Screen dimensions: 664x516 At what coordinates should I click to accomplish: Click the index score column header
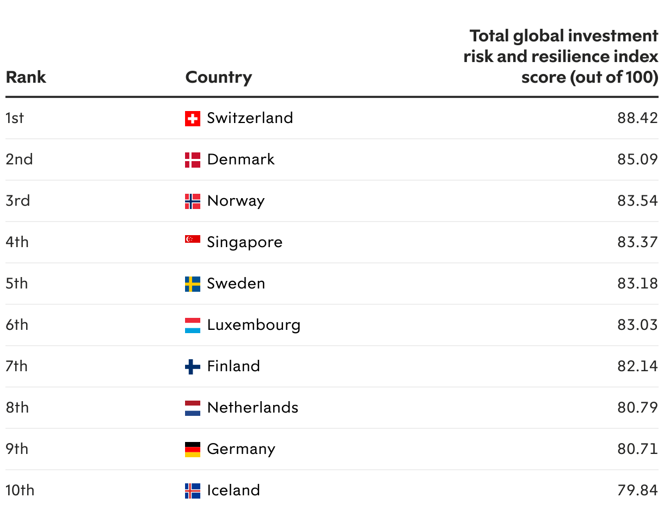click(x=561, y=57)
